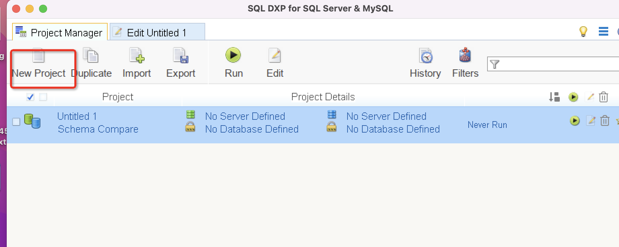
Task: Click the funnel icon in the filter box
Action: tap(495, 64)
